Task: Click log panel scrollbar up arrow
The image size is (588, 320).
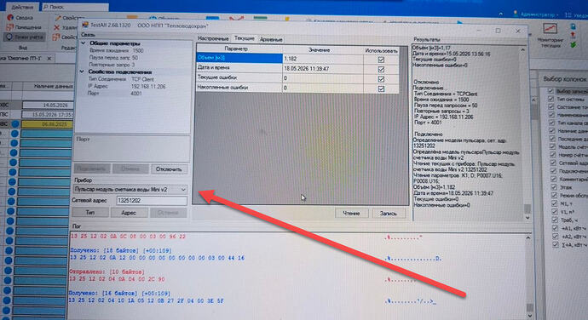Action: tap(528, 237)
